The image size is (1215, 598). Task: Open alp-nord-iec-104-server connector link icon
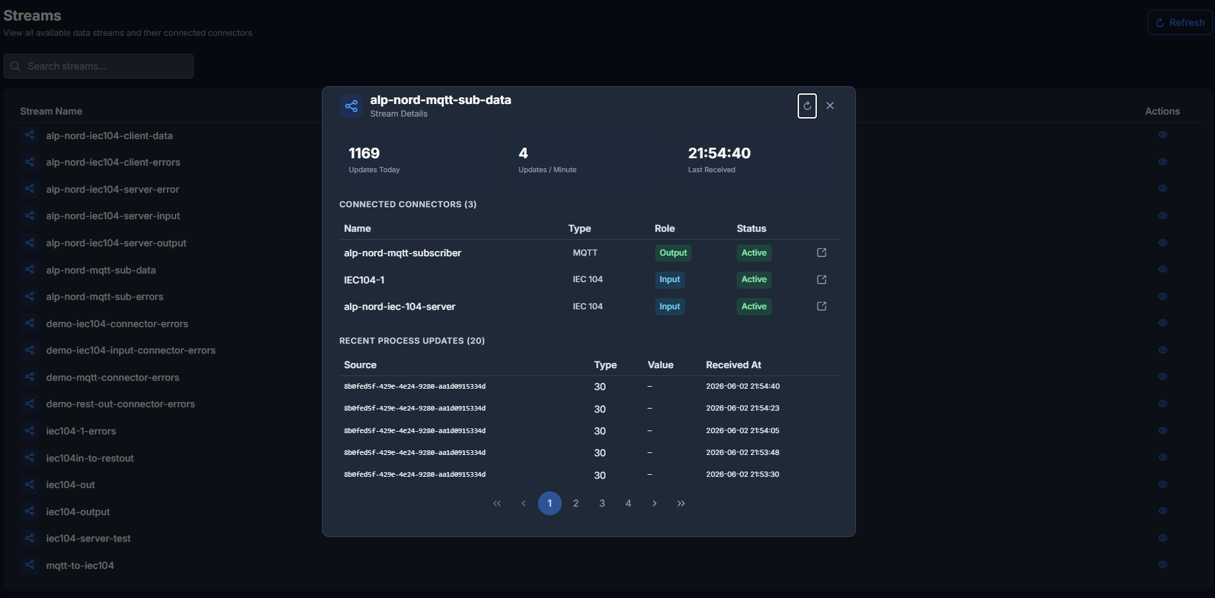click(821, 306)
